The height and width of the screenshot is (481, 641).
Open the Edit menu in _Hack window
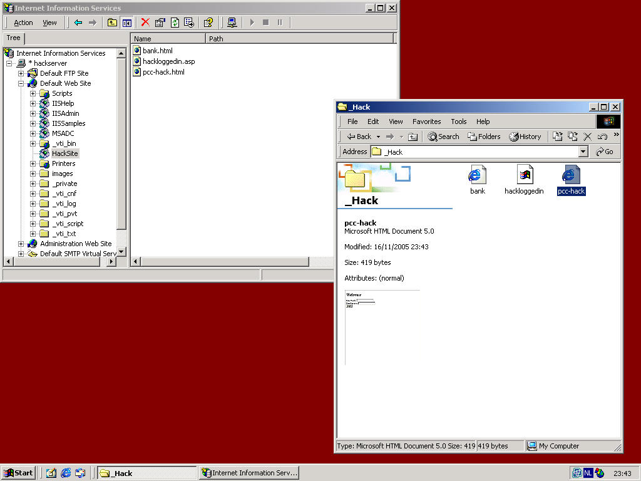click(373, 122)
